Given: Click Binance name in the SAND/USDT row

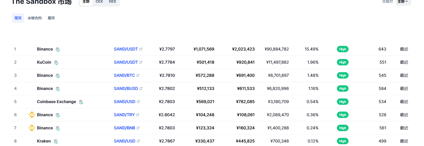Looking at the screenshot, I should [45, 49].
